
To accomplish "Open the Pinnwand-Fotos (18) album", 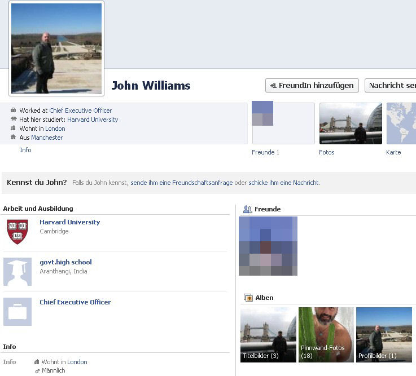I will click(326, 335).
